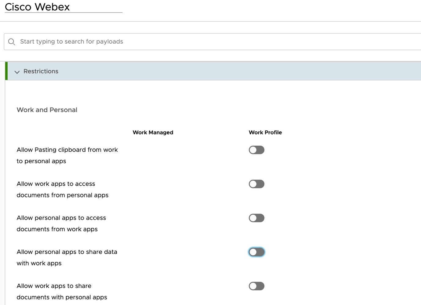Click the payload search input field
This screenshot has height=305, width=421.
tap(122, 42)
